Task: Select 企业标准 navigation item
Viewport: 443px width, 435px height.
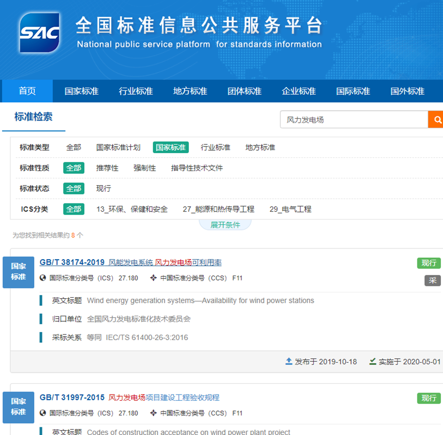Action: pyautogui.click(x=299, y=91)
